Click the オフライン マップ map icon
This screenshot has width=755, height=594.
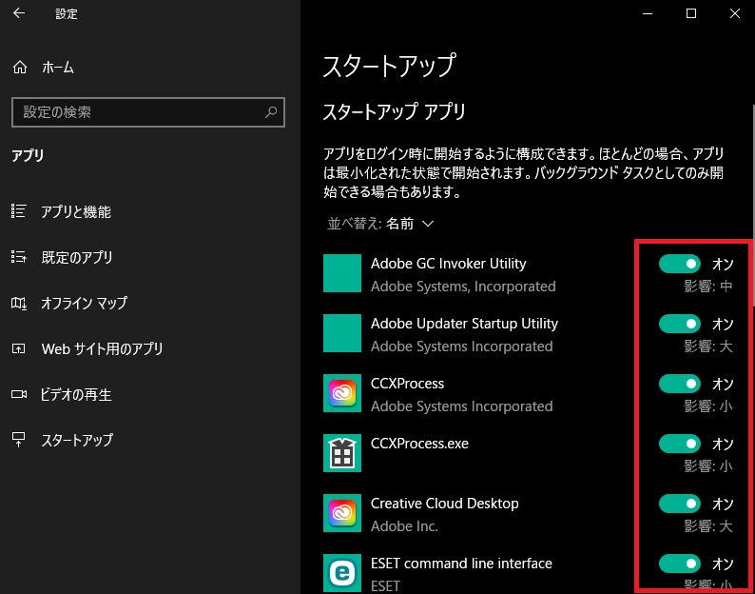(19, 303)
